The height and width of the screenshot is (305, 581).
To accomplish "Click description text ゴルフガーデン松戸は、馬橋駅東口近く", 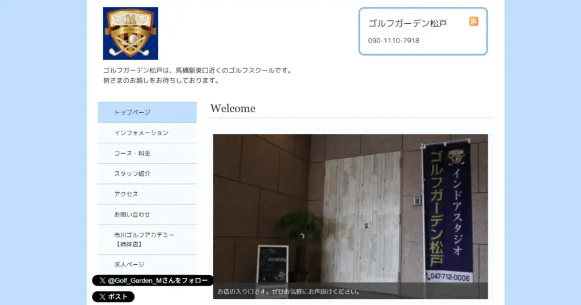I will click(198, 70).
